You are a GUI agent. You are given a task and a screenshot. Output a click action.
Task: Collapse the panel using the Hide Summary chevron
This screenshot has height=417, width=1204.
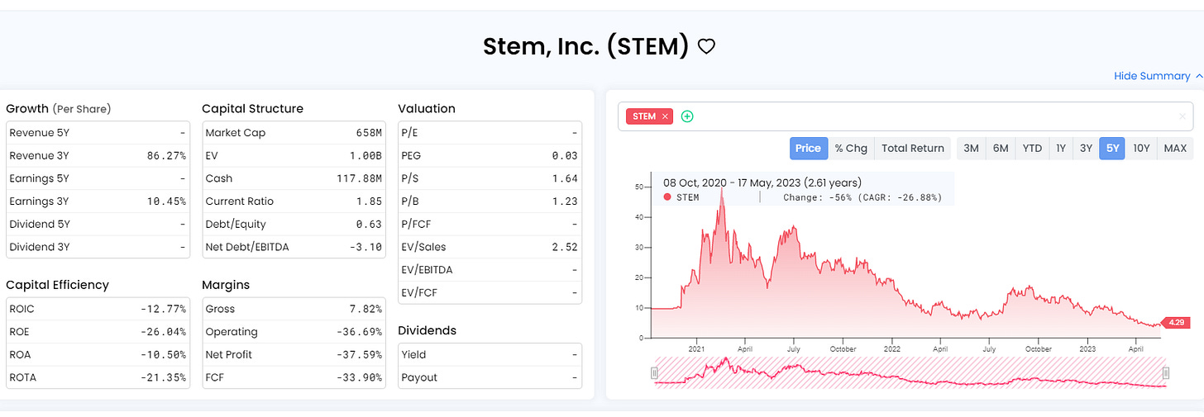(x=1199, y=76)
